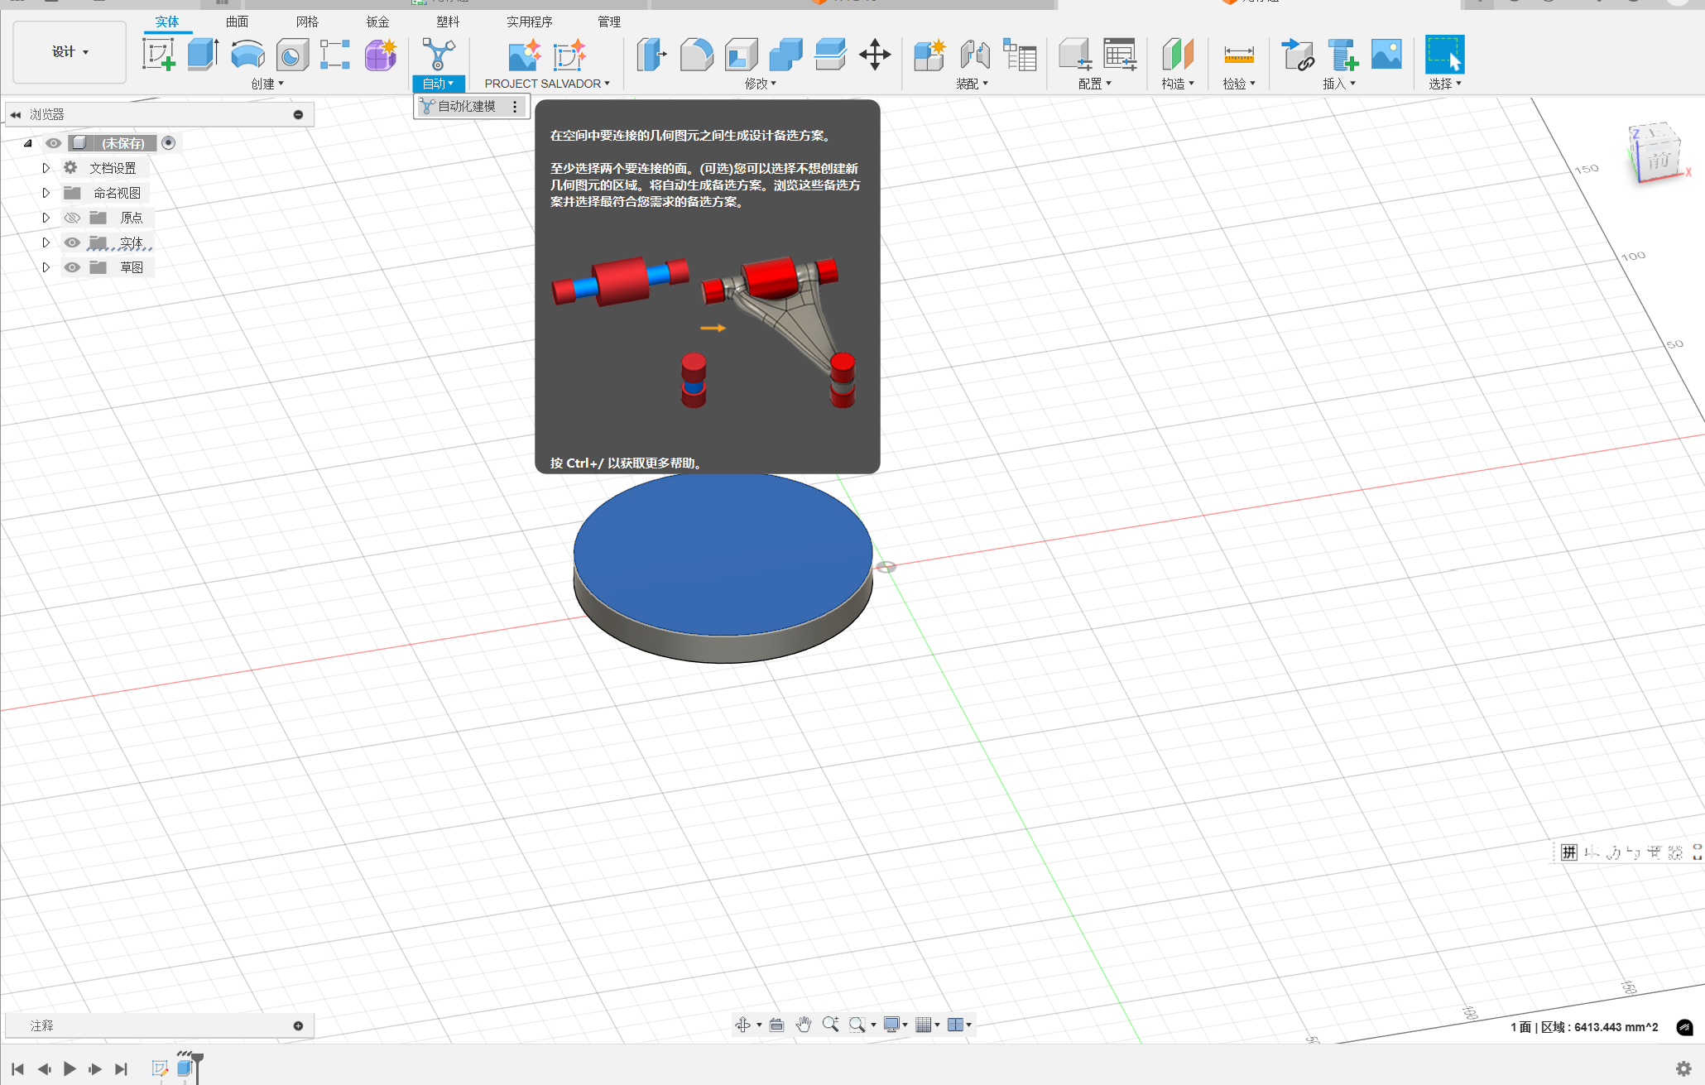Switch to the Surface tab
The width and height of the screenshot is (1705, 1085).
pyautogui.click(x=237, y=22)
